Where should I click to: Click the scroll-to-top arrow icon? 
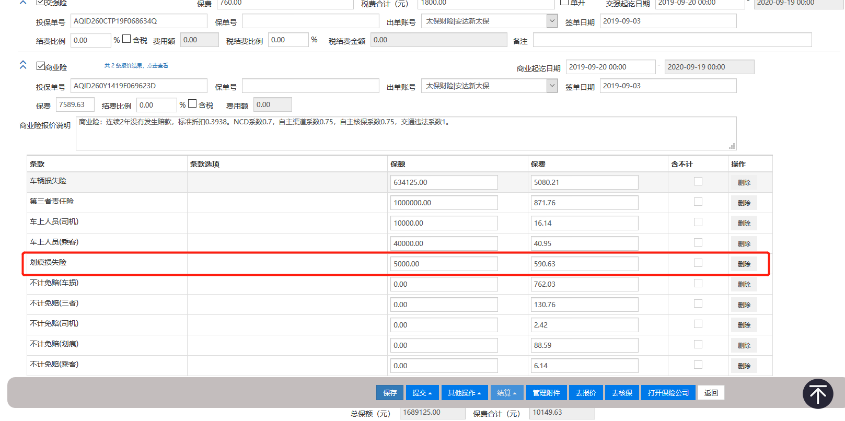tap(817, 394)
